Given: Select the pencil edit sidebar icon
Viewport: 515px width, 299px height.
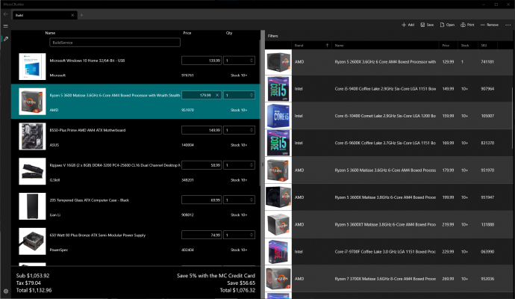Looking at the screenshot, I should pos(5,39).
